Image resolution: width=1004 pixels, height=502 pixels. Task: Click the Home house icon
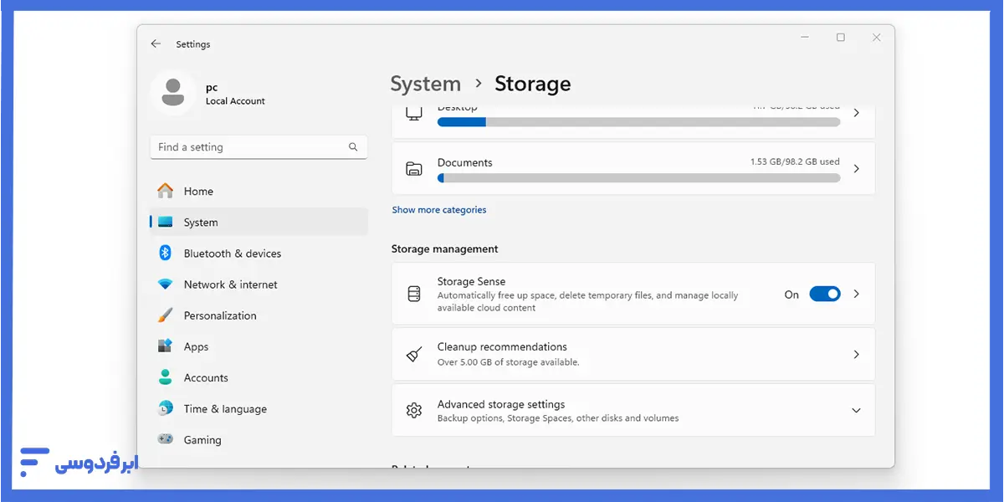point(166,191)
